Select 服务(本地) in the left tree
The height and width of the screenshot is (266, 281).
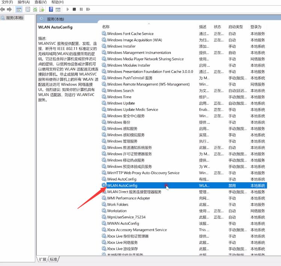[x=15, y=18]
